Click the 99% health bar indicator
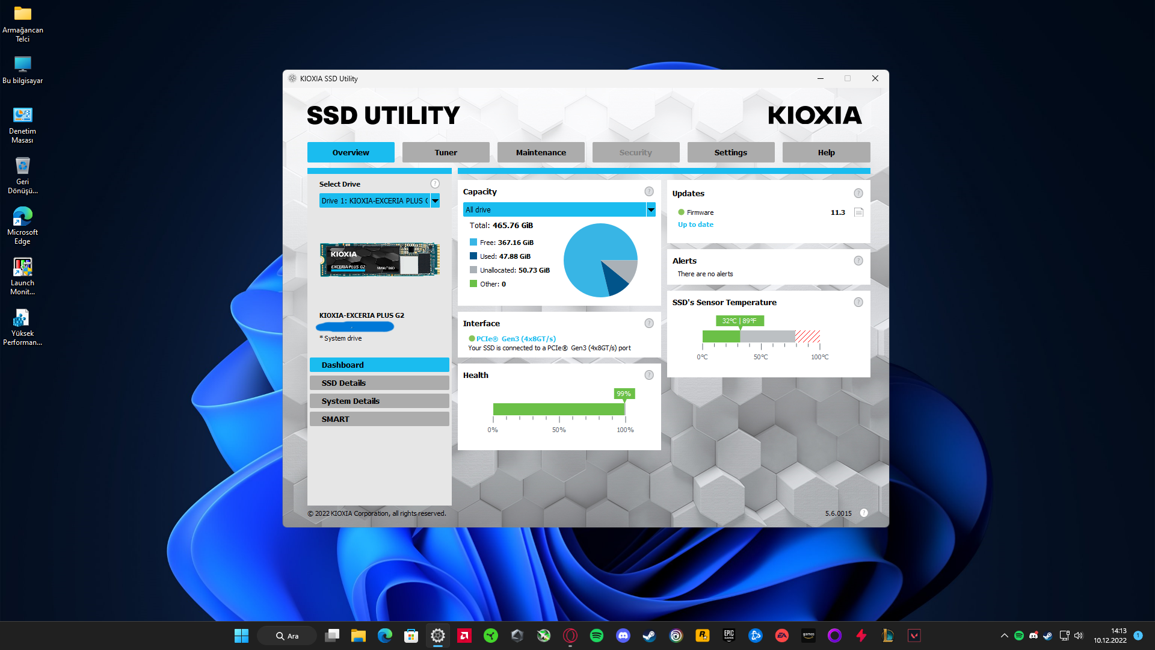Viewport: 1155px width, 650px height. point(624,394)
